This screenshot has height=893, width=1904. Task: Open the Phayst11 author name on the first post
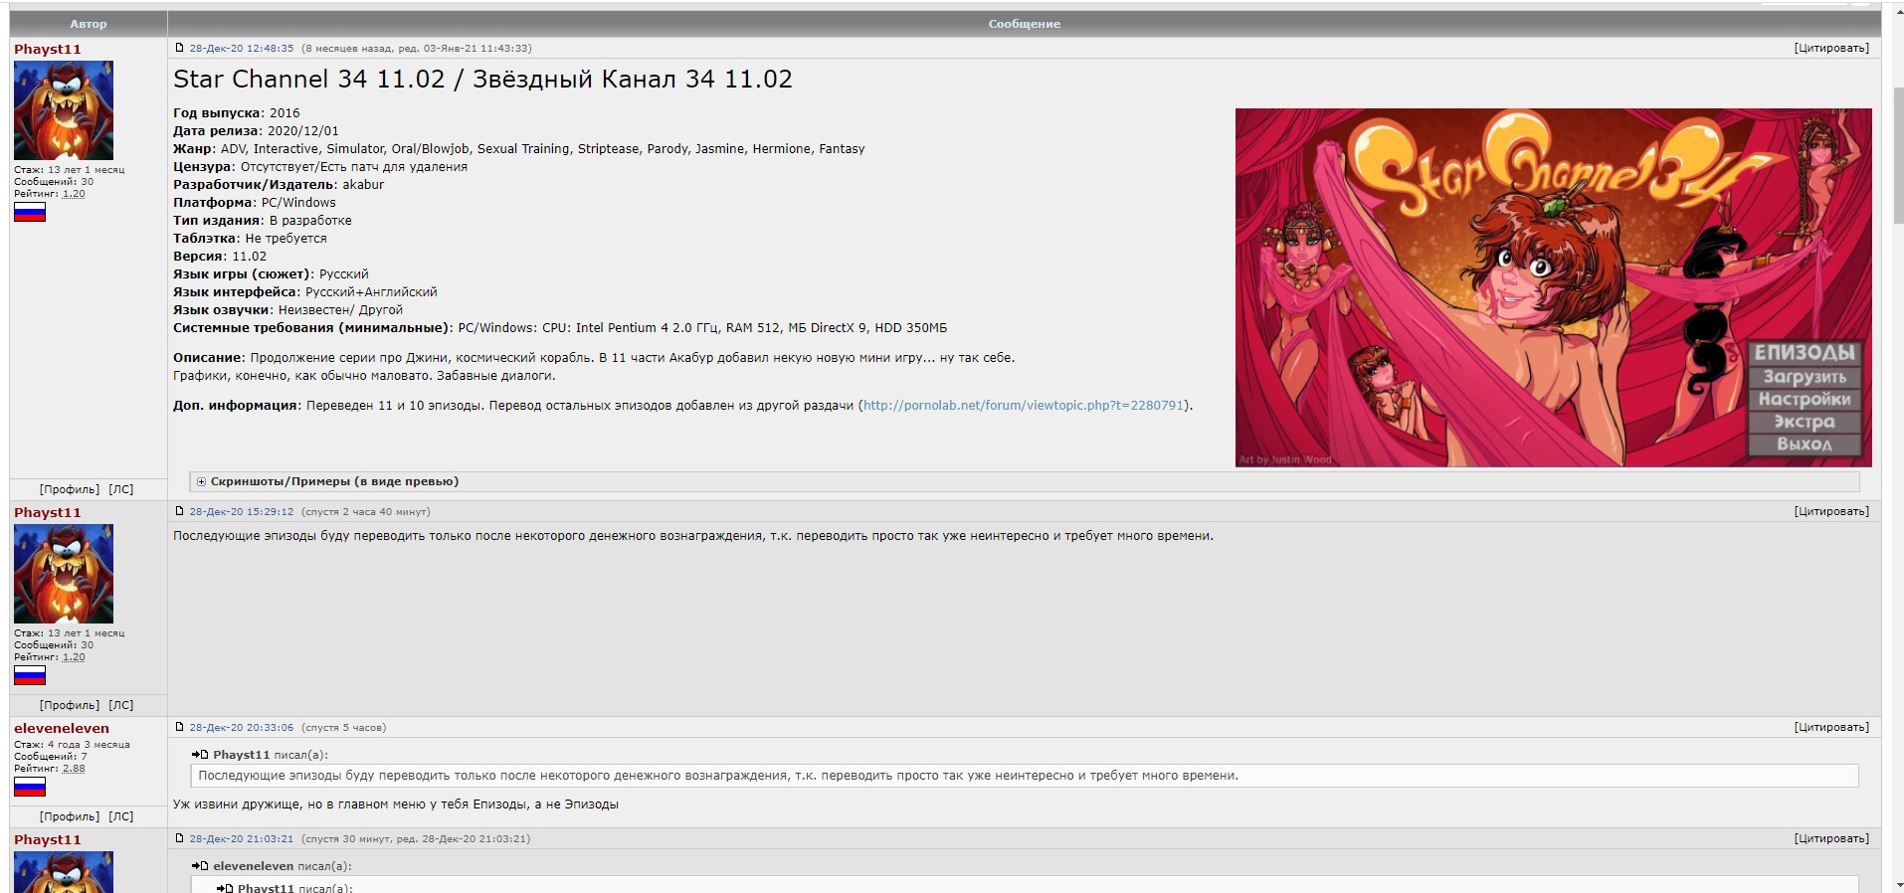click(48, 49)
